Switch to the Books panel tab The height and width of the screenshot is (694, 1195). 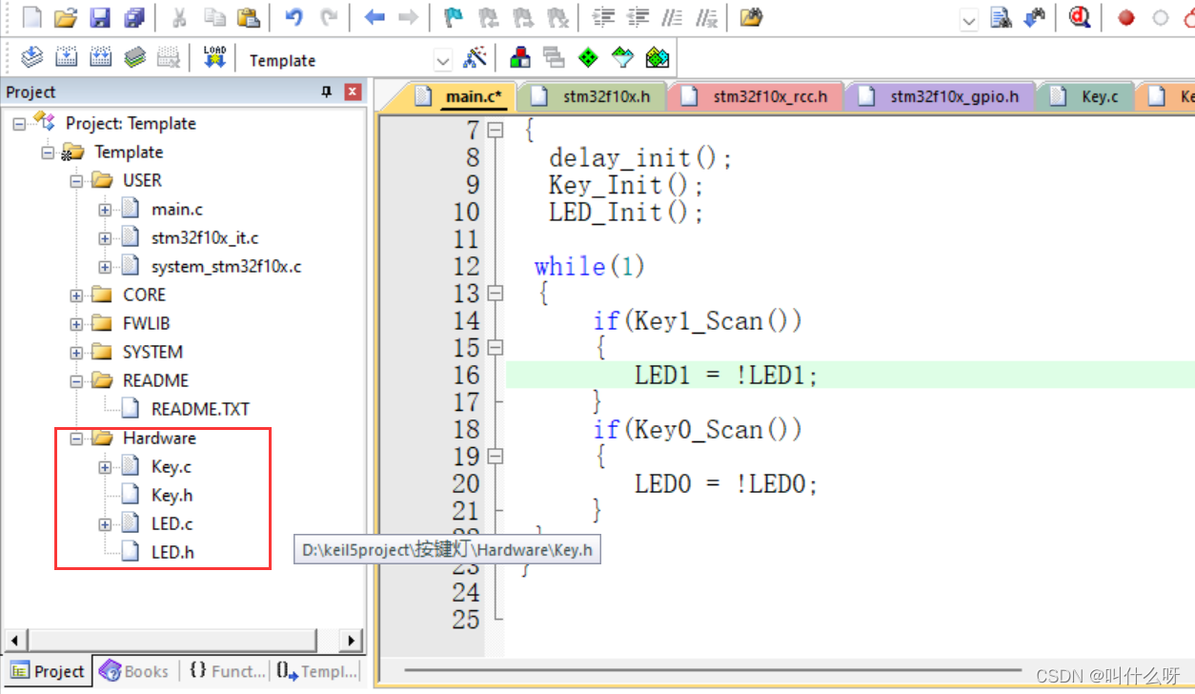click(x=134, y=671)
